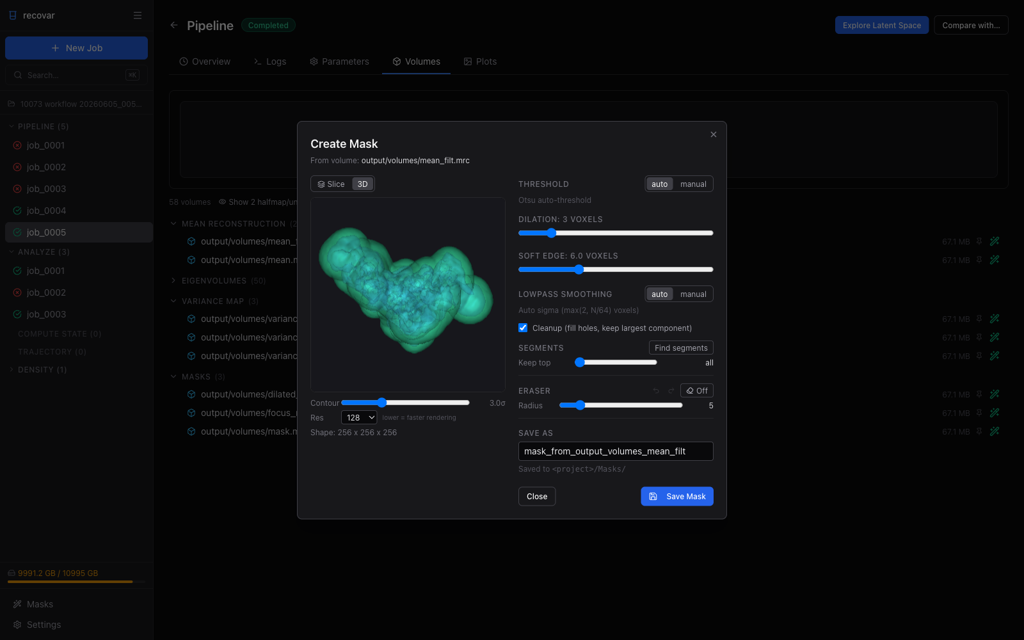Undo the last eraser stroke
Viewport: 1024px width, 640px height.
click(656, 391)
